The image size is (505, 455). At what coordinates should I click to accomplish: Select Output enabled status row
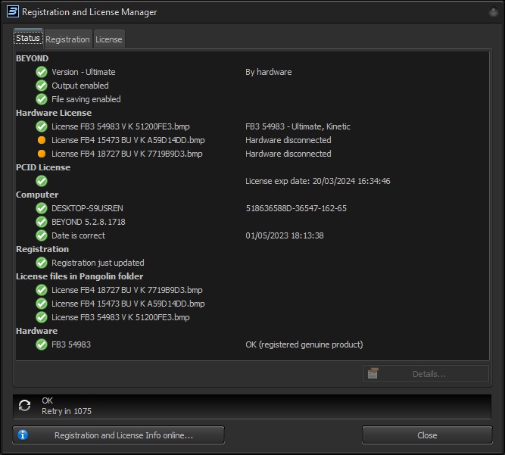pos(79,86)
